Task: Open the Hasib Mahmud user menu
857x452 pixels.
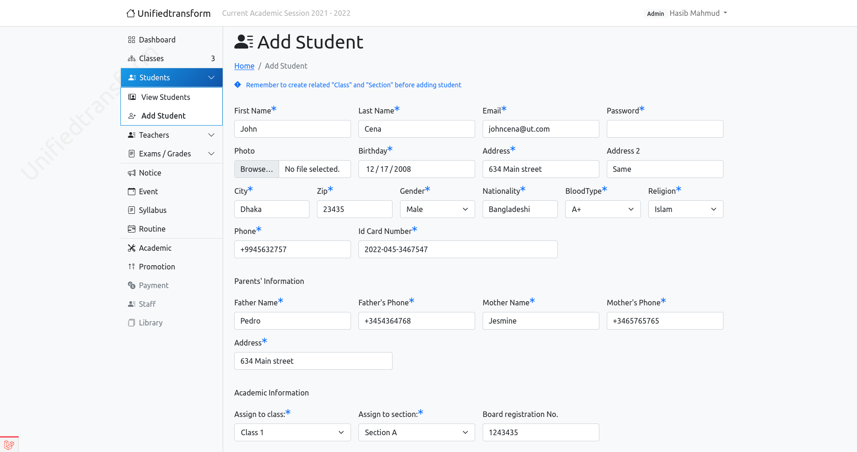Action: [x=698, y=13]
